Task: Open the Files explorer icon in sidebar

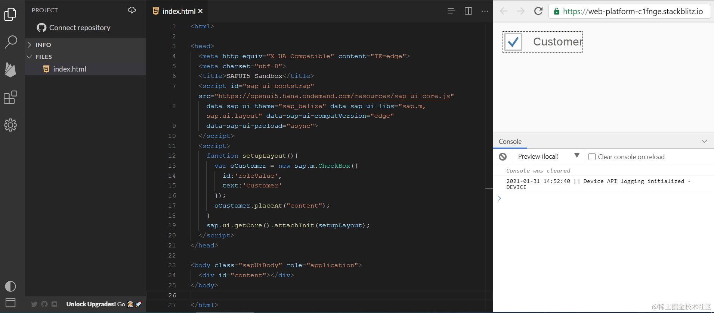Action: (x=10, y=14)
